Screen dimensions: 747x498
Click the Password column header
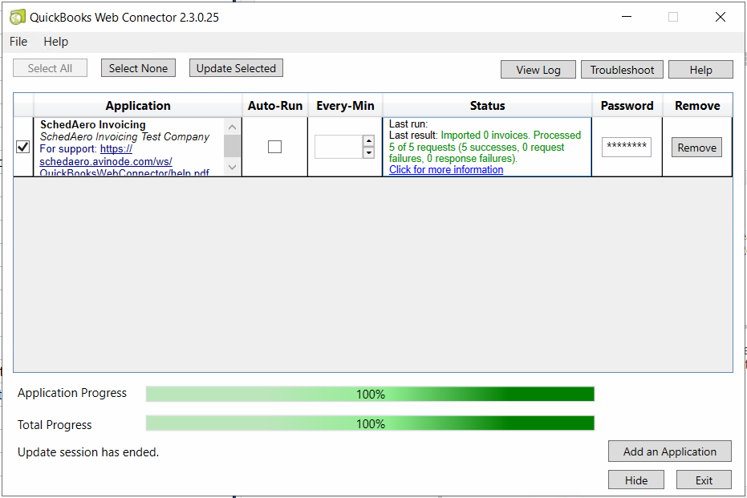627,106
